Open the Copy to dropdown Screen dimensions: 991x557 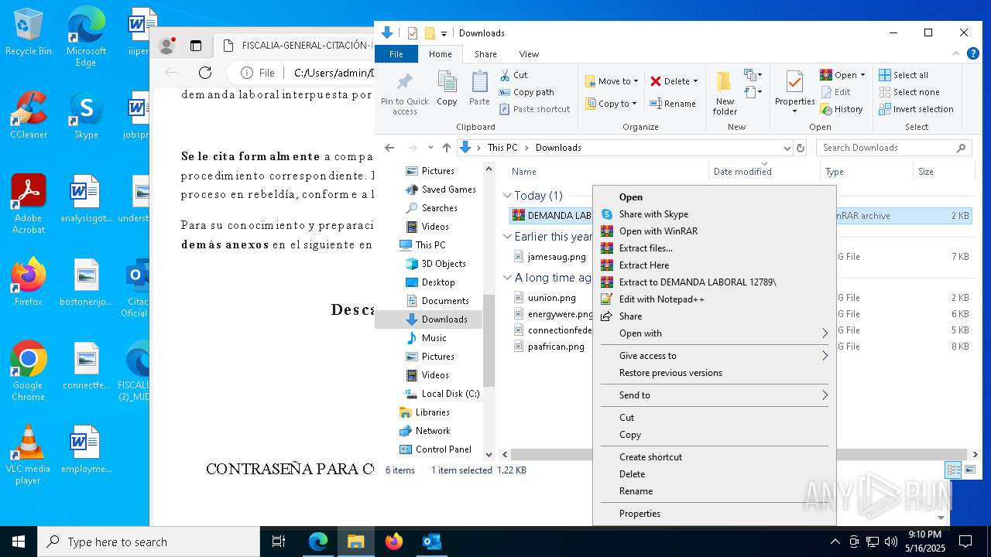click(611, 104)
